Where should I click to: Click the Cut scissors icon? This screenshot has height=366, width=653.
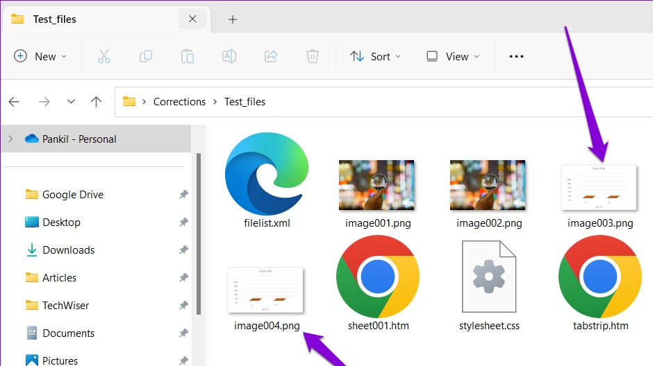104,56
